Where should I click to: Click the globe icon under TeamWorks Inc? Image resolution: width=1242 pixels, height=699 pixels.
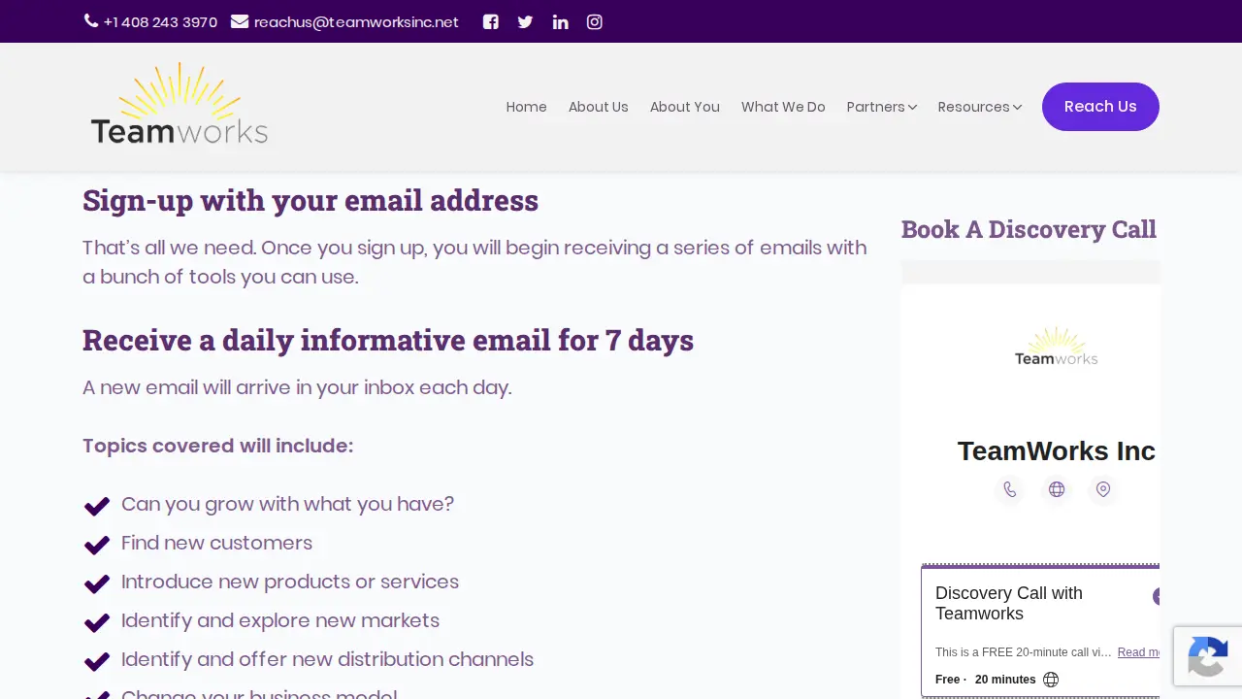1056,489
